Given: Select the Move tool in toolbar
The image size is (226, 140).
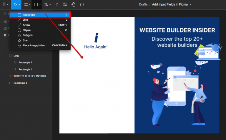Looking at the screenshot, I should click(15, 4).
